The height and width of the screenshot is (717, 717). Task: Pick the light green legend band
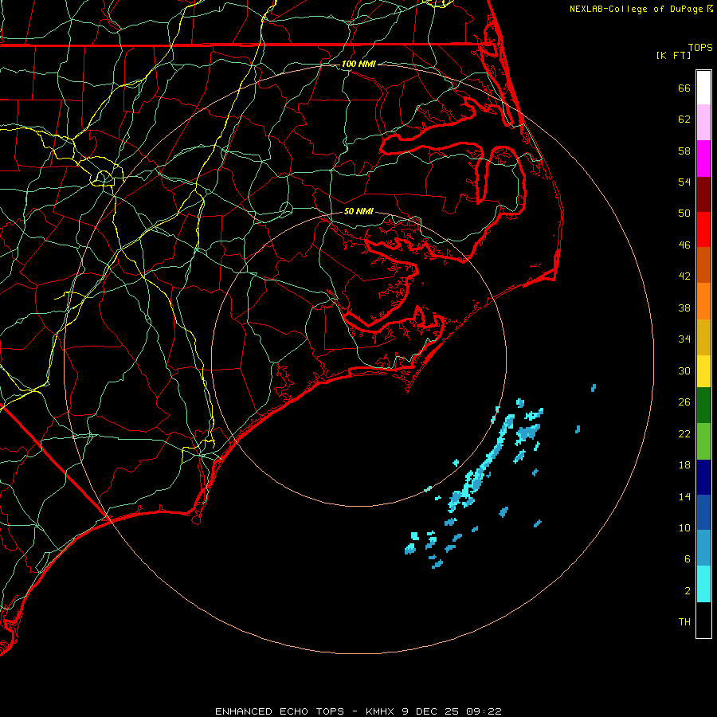coord(703,441)
